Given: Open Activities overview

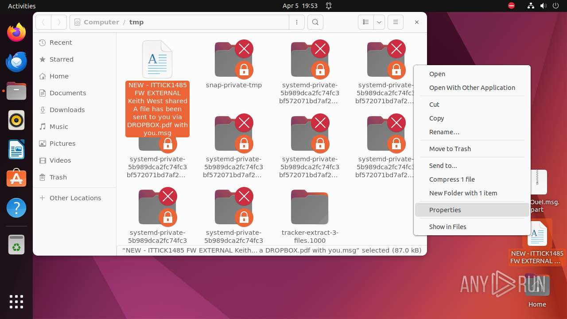Looking at the screenshot, I should [x=22, y=6].
